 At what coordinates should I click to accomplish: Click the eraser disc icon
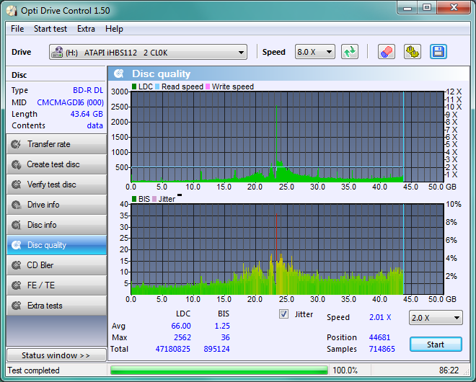(387, 52)
